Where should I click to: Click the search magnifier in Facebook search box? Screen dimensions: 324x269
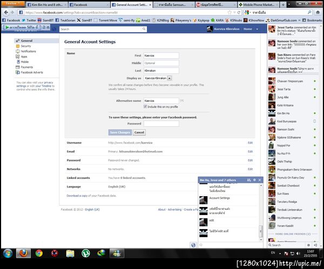pyautogui.click(x=144, y=29)
